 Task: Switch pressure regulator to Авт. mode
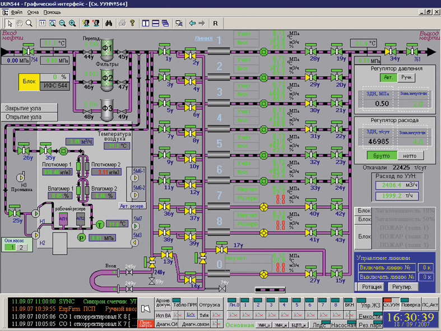click(x=387, y=77)
